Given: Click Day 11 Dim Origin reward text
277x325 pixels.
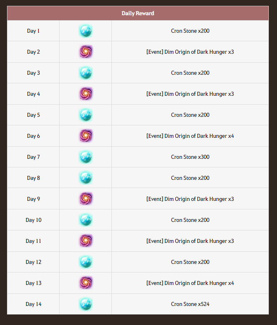Looking at the screenshot, I should (x=190, y=241).
